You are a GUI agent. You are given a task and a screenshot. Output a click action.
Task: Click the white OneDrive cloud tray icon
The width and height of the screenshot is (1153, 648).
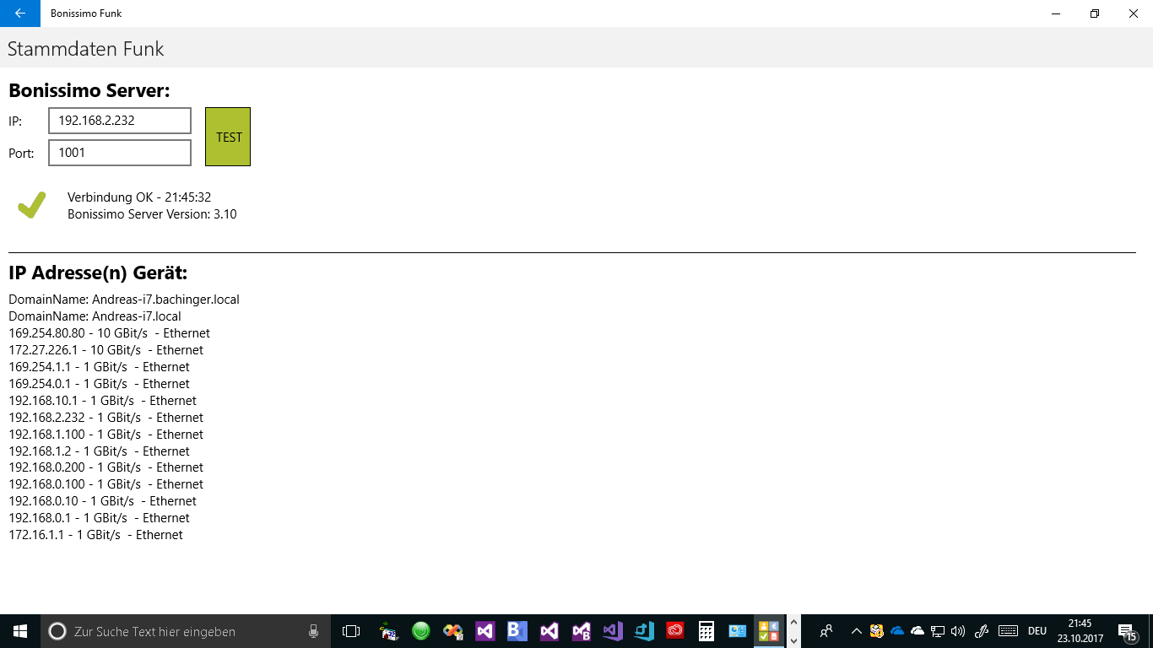(918, 631)
